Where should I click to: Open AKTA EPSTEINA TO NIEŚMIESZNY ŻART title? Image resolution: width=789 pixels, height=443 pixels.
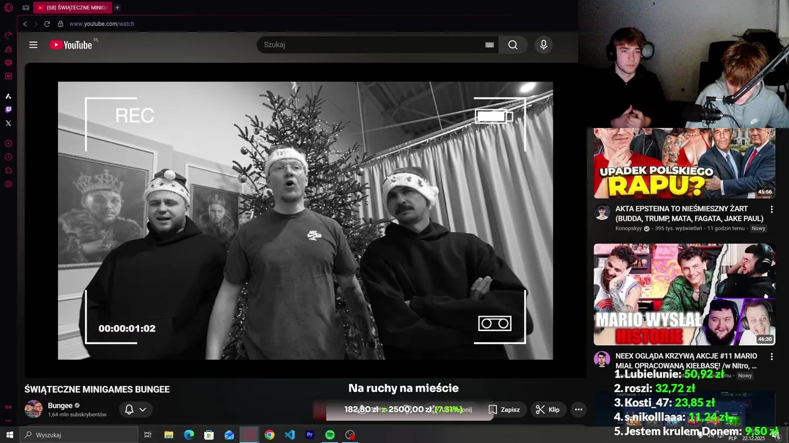[x=689, y=214]
